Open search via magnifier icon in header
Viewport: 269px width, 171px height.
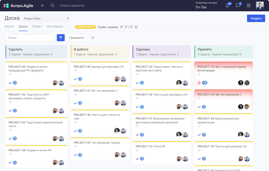pos(53,6)
